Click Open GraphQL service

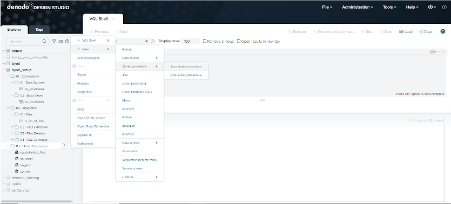coord(93,126)
